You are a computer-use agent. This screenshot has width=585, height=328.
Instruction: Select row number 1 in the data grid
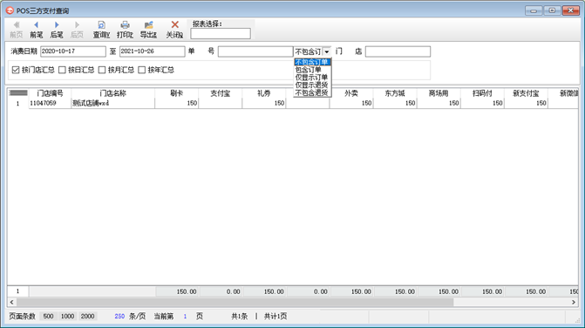(17, 103)
